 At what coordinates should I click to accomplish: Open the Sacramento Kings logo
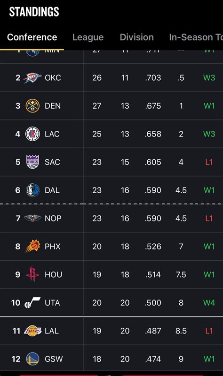coord(33,162)
